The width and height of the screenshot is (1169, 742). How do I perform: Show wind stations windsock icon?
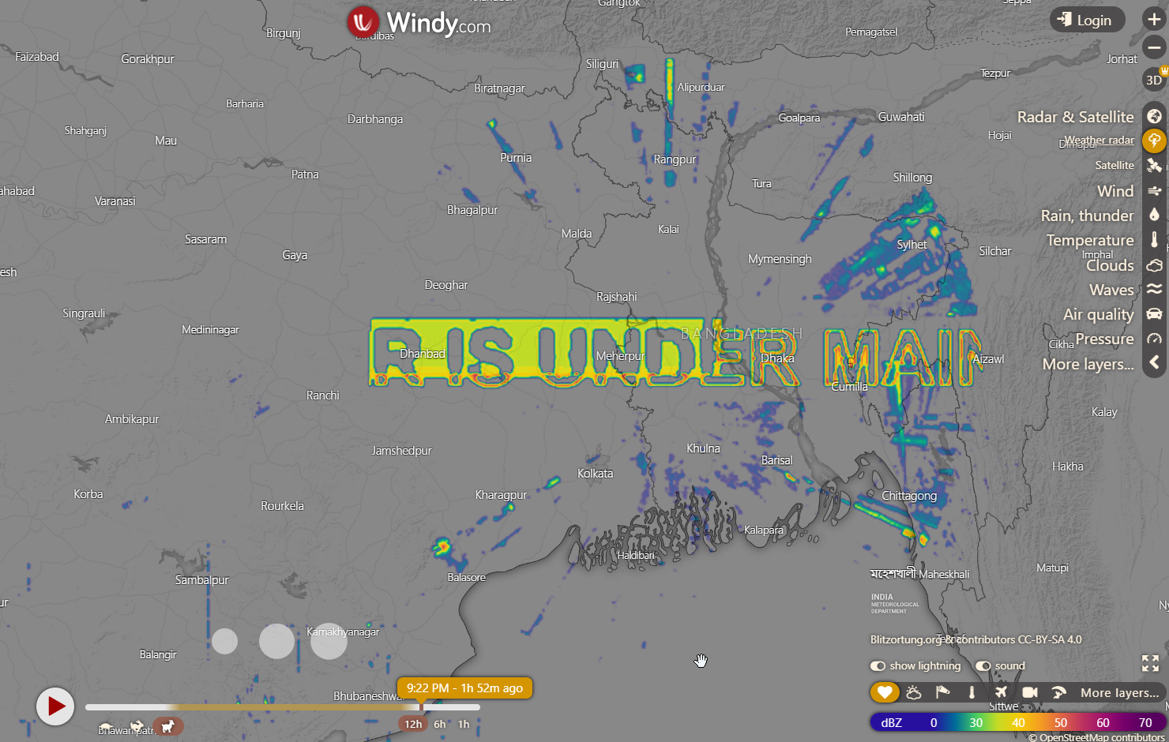coord(943,692)
